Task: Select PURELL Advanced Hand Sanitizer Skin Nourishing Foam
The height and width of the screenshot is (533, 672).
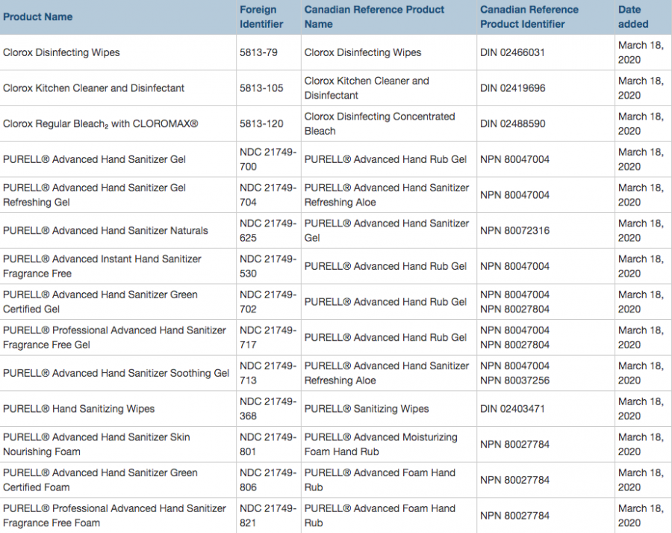Action: 96,444
